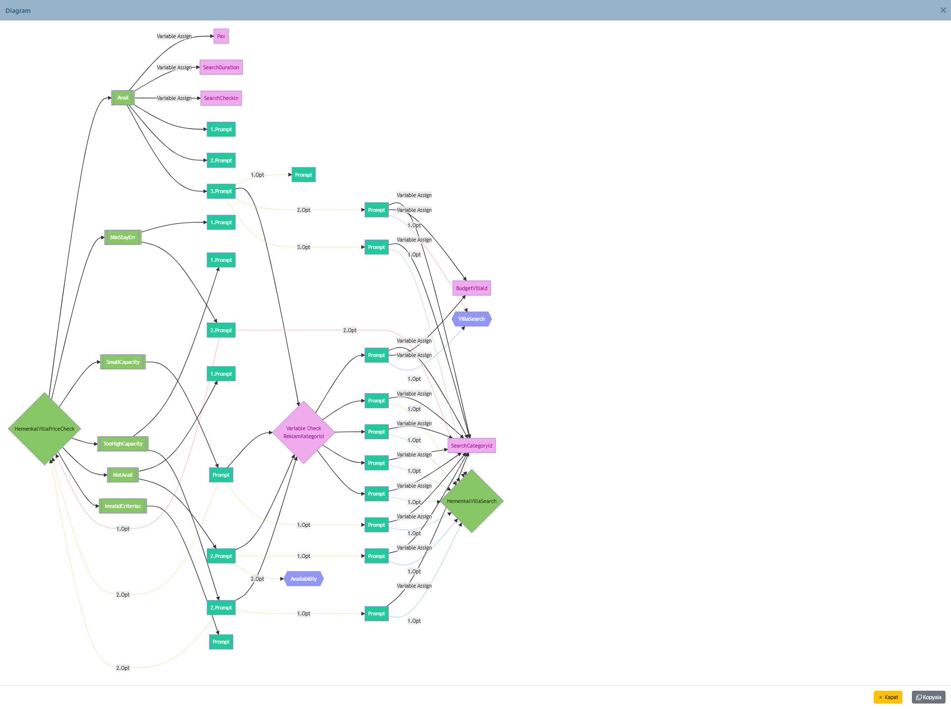Image resolution: width=951 pixels, height=709 pixels.
Task: Select the NotAvail node
Action: coord(123,475)
